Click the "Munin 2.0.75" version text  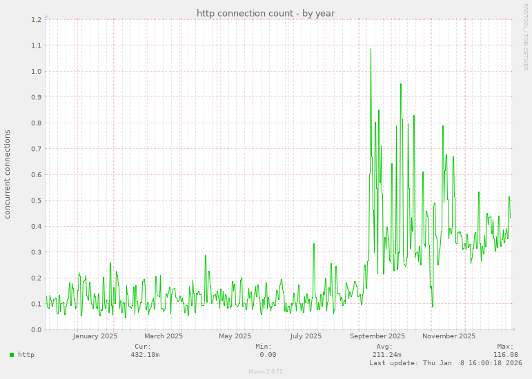click(266, 371)
